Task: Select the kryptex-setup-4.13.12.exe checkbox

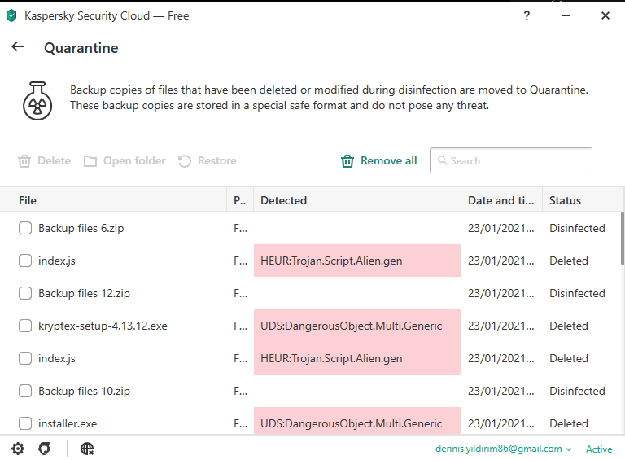Action: 25,326
